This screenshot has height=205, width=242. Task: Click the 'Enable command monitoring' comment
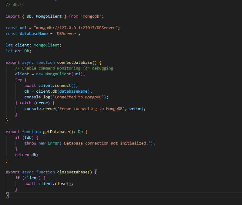pyautogui.click(x=64, y=68)
